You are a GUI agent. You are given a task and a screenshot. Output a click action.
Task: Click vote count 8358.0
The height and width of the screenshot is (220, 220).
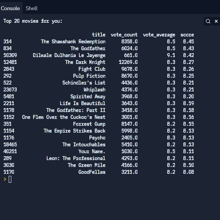coord(129,42)
